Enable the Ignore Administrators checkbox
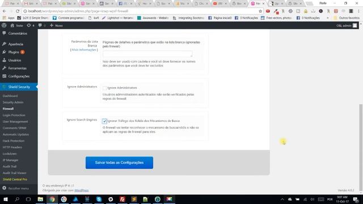This screenshot has height=204, width=363. pos(104,88)
